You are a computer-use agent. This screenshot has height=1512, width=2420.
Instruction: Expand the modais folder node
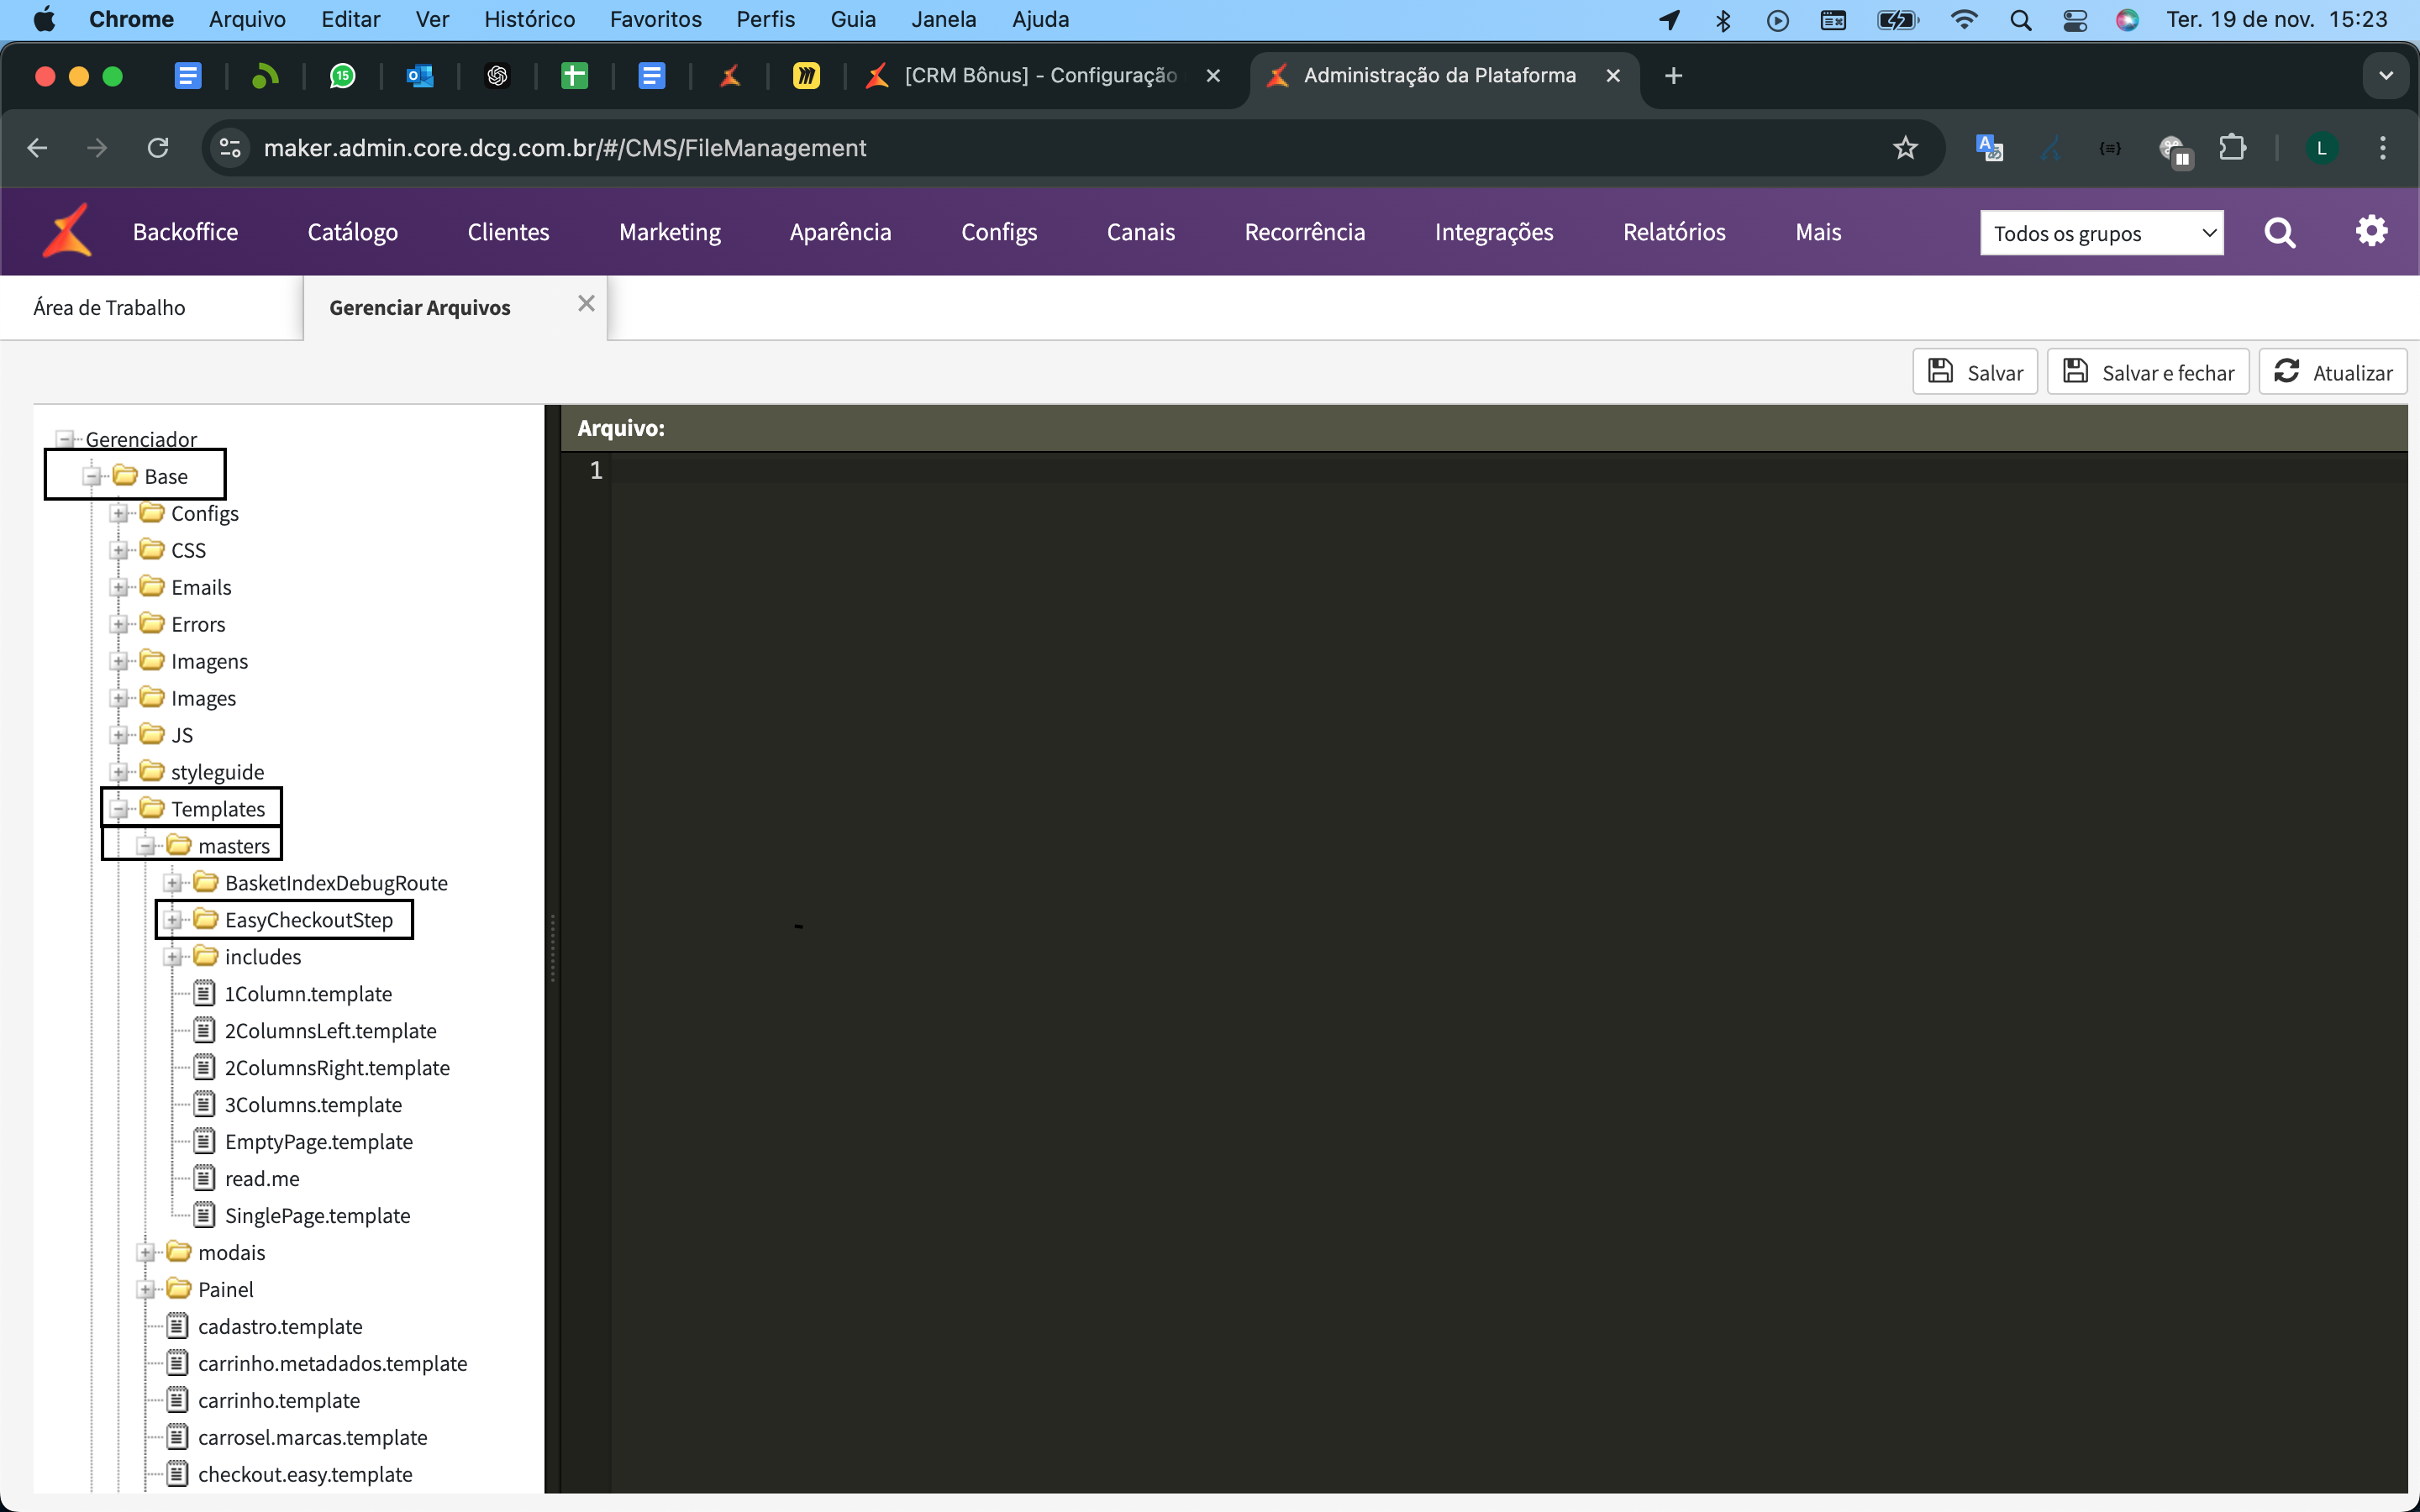coord(146,1253)
